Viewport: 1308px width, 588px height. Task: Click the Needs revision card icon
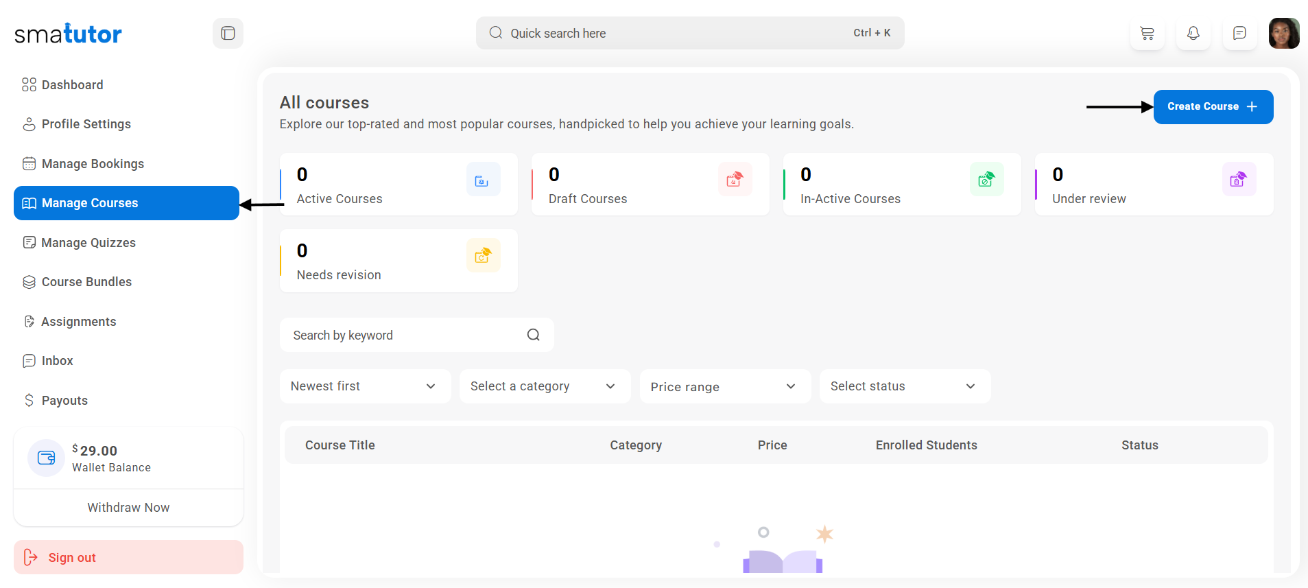click(482, 256)
